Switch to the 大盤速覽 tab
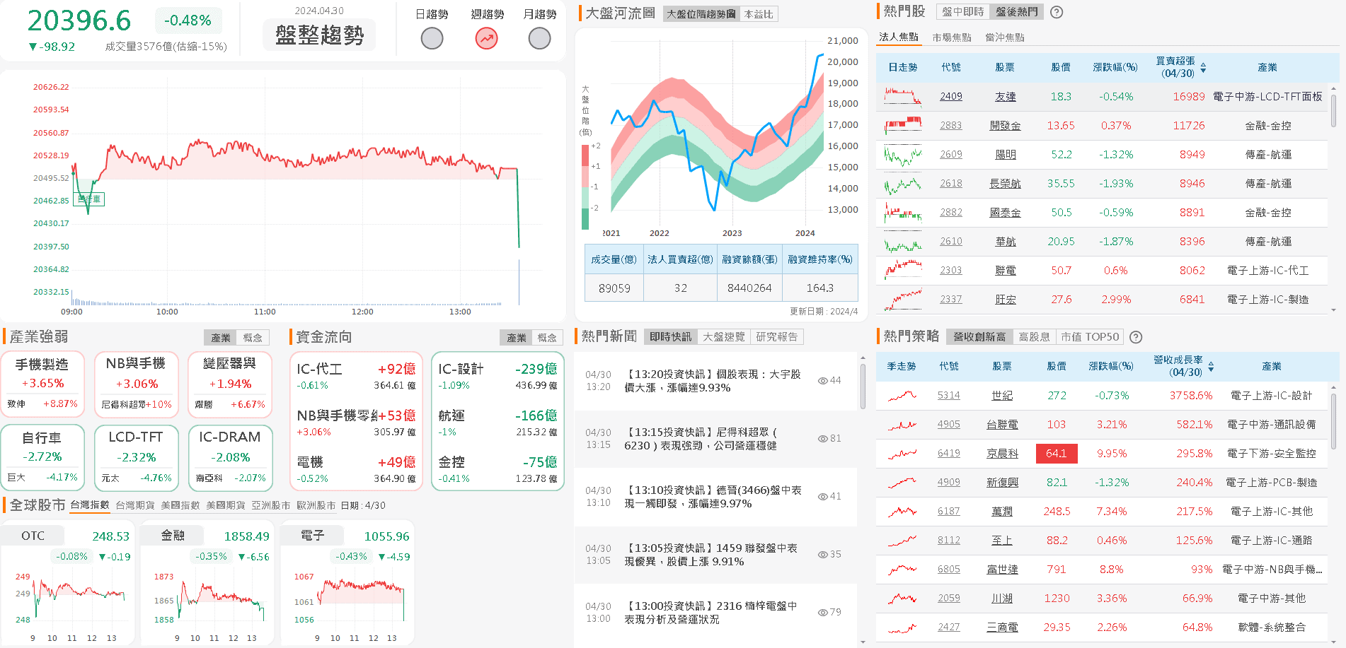 click(x=724, y=336)
